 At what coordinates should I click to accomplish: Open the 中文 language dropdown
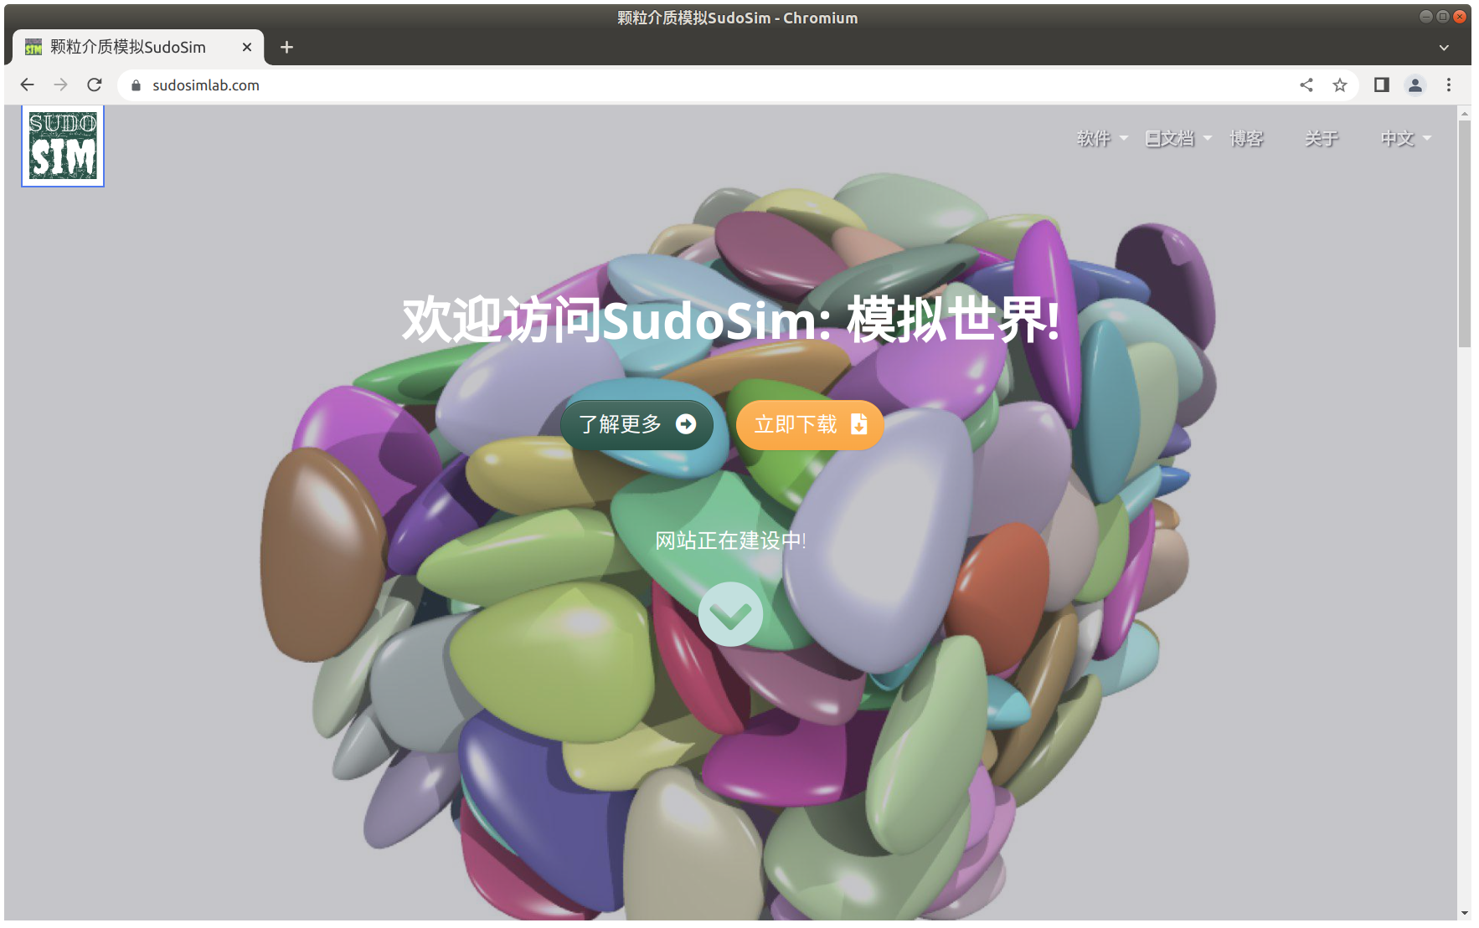click(x=1405, y=138)
